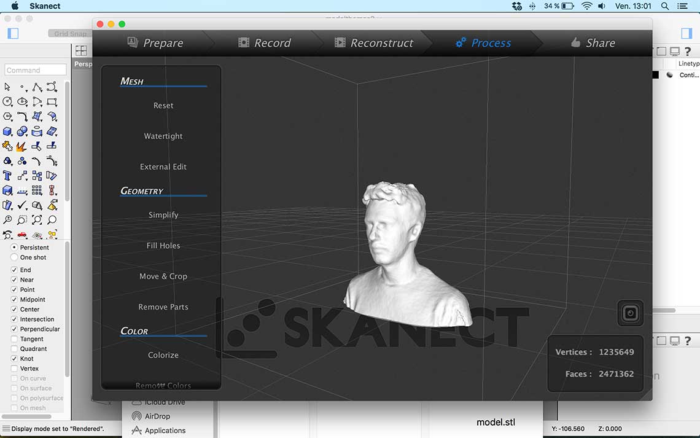Click the Rhino Command input field

pos(35,70)
